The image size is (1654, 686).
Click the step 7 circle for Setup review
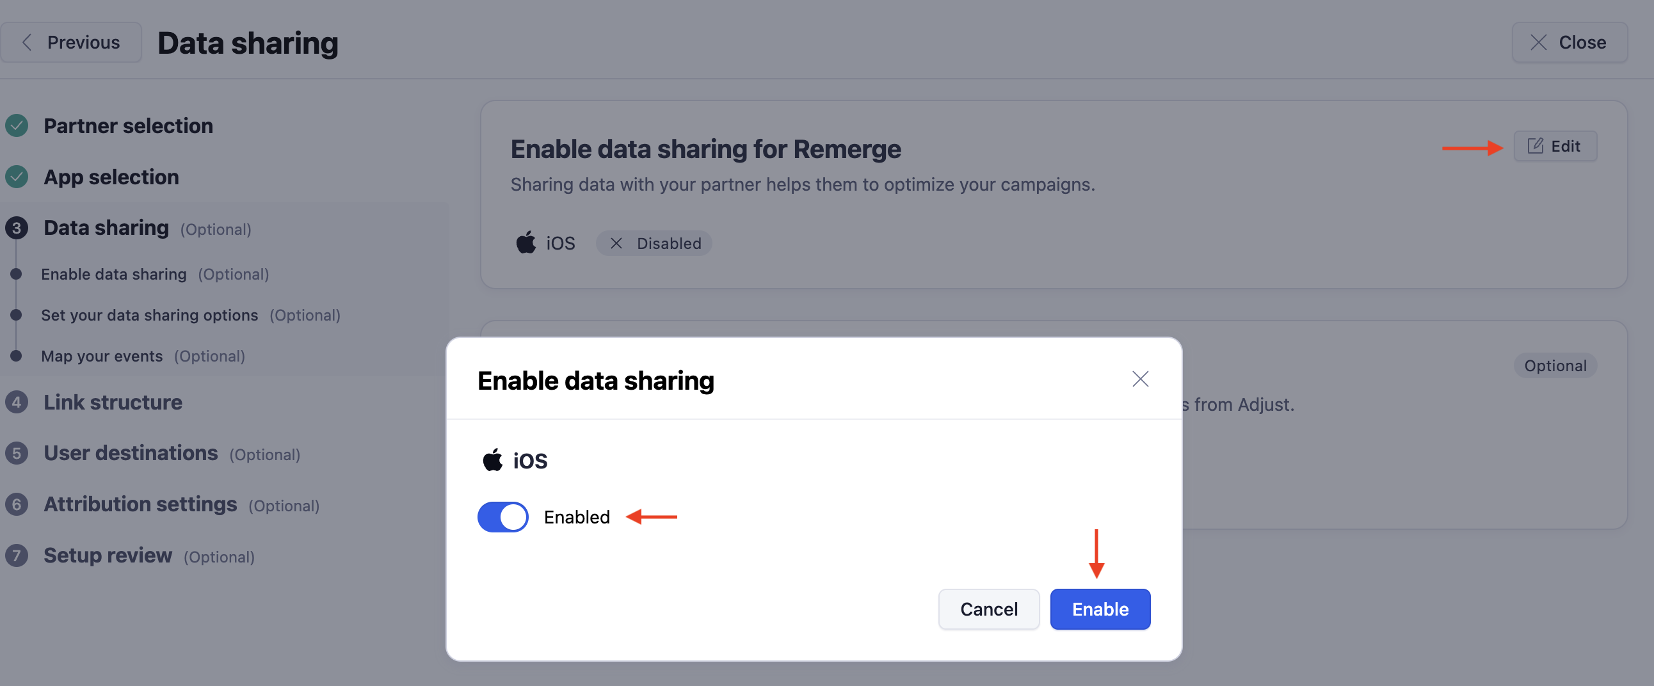click(16, 555)
